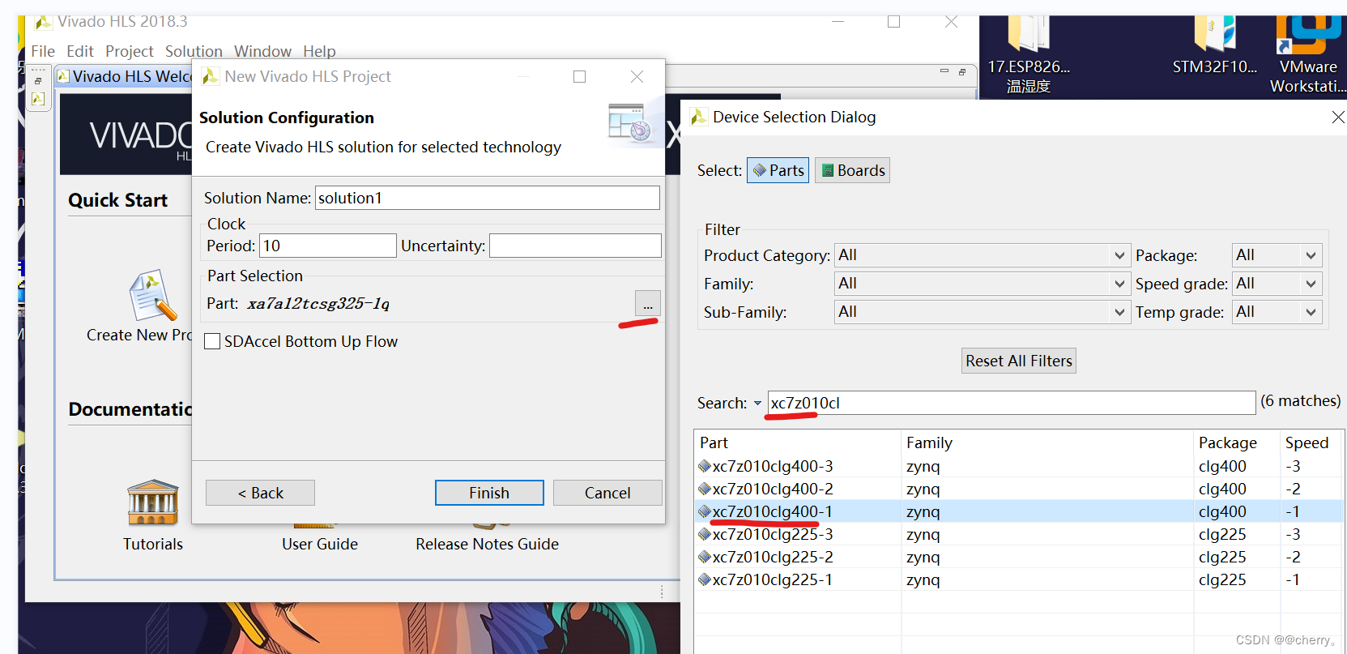Sort by the Speed column header
The height and width of the screenshot is (654, 1347).
point(1311,442)
